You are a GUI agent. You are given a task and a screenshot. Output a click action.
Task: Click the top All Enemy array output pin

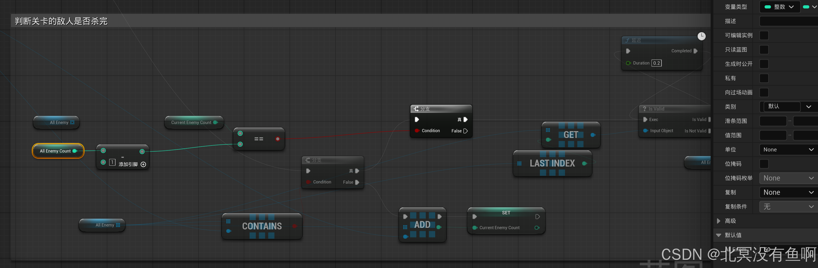[x=72, y=122]
